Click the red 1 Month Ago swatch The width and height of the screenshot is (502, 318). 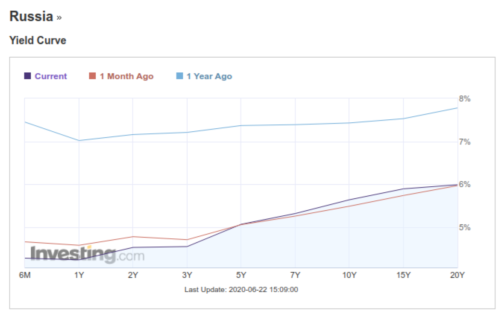(x=92, y=76)
